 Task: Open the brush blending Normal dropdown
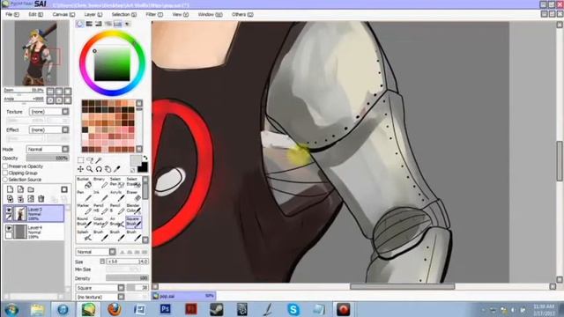(x=96, y=252)
